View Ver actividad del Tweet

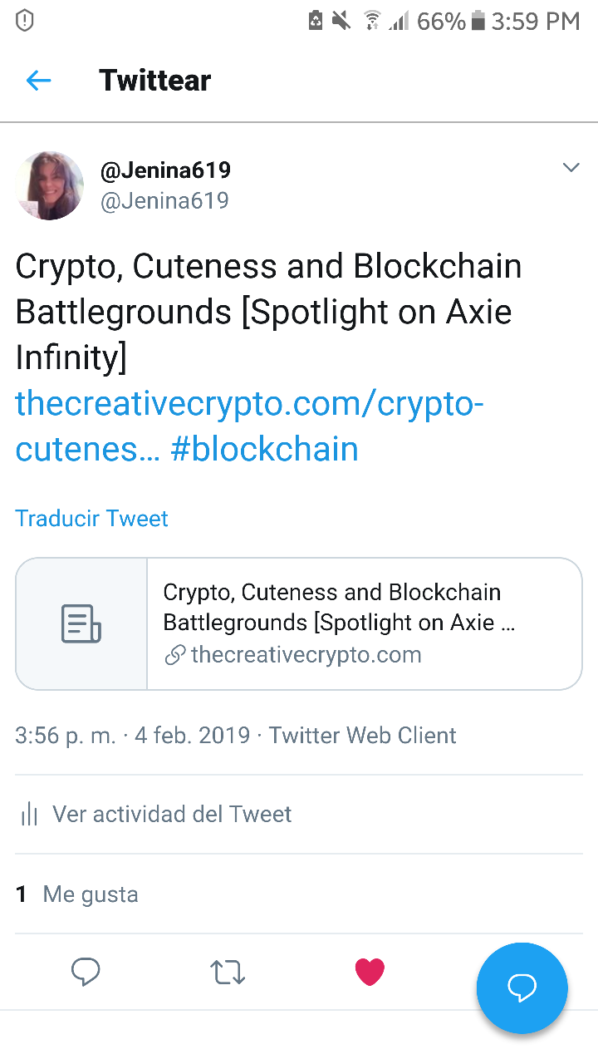(172, 814)
